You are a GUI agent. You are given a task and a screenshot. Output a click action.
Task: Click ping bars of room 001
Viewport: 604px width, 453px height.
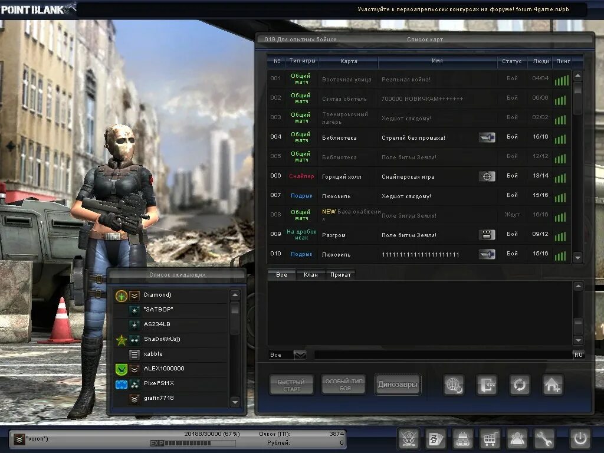(562, 80)
